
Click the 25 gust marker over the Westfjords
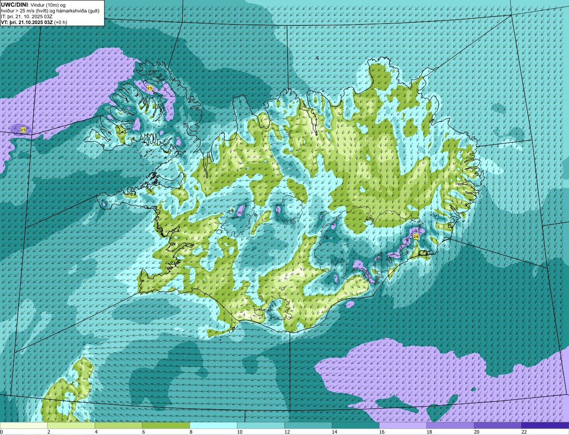(150, 89)
